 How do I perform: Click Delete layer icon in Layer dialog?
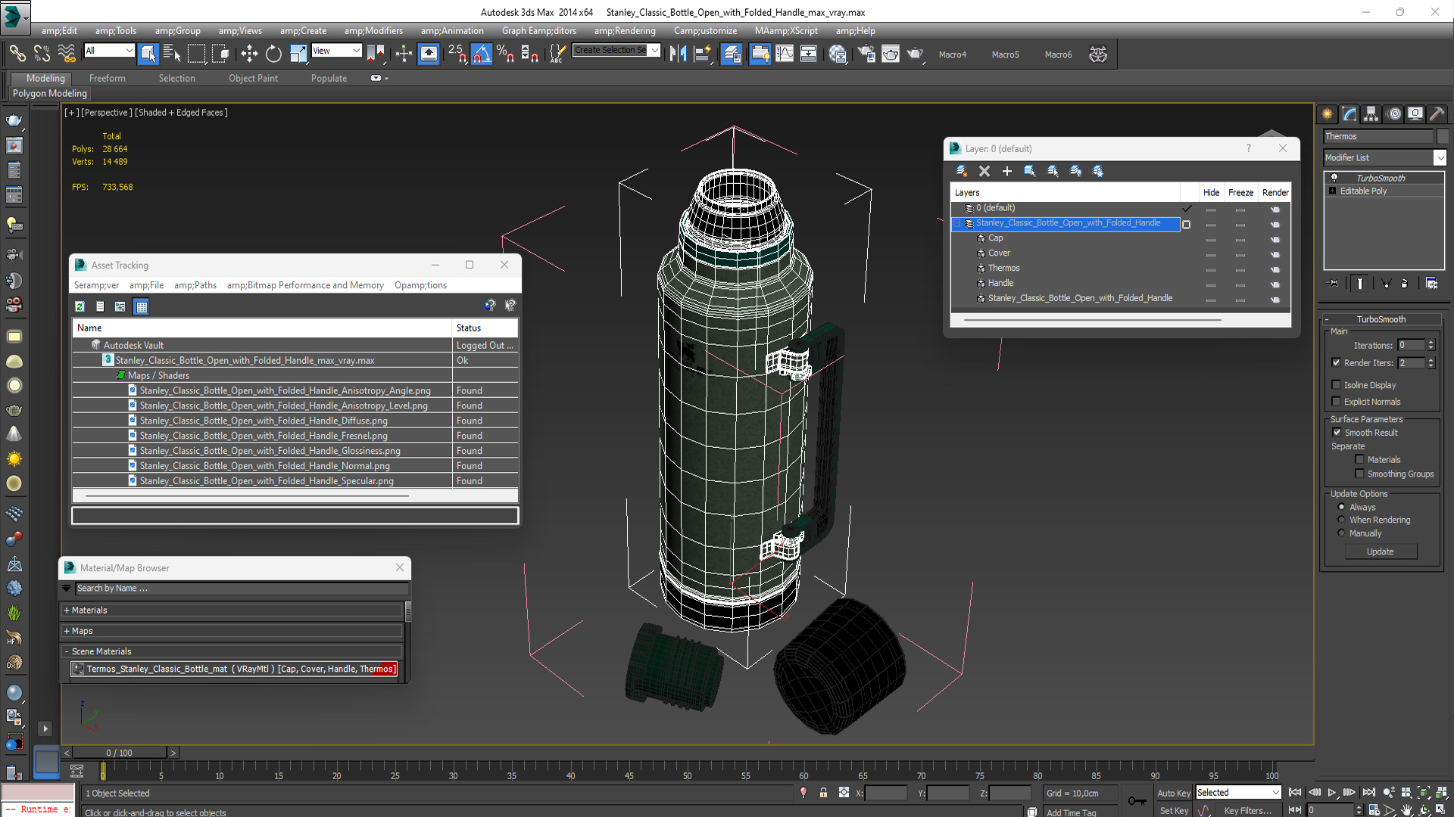coord(984,172)
